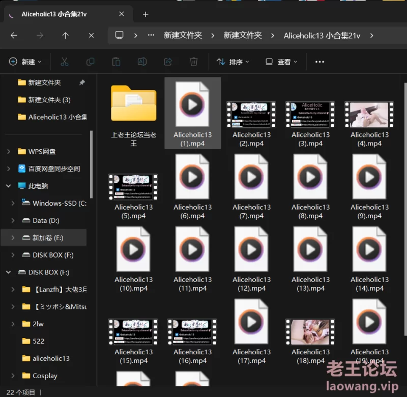Screen dimensions: 407x397
Task: Select Aliceholic13 (12).mp4 file
Action: 251,260
